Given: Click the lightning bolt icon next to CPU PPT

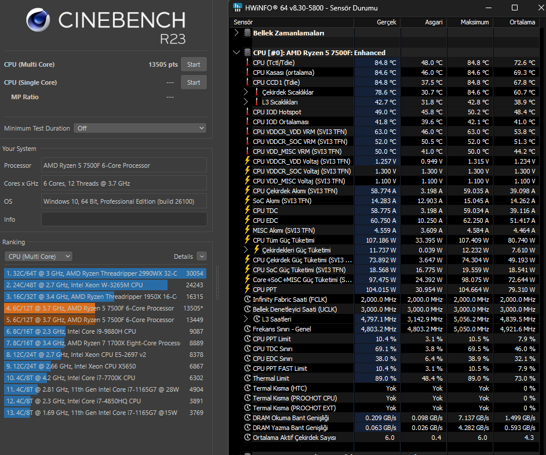Looking at the screenshot, I should click(247, 289).
